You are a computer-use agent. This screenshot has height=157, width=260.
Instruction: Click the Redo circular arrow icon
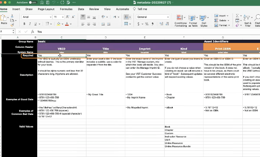pos(62,2)
